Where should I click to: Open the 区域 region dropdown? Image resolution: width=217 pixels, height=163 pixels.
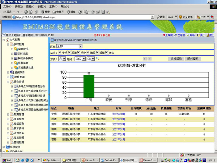click(69, 46)
